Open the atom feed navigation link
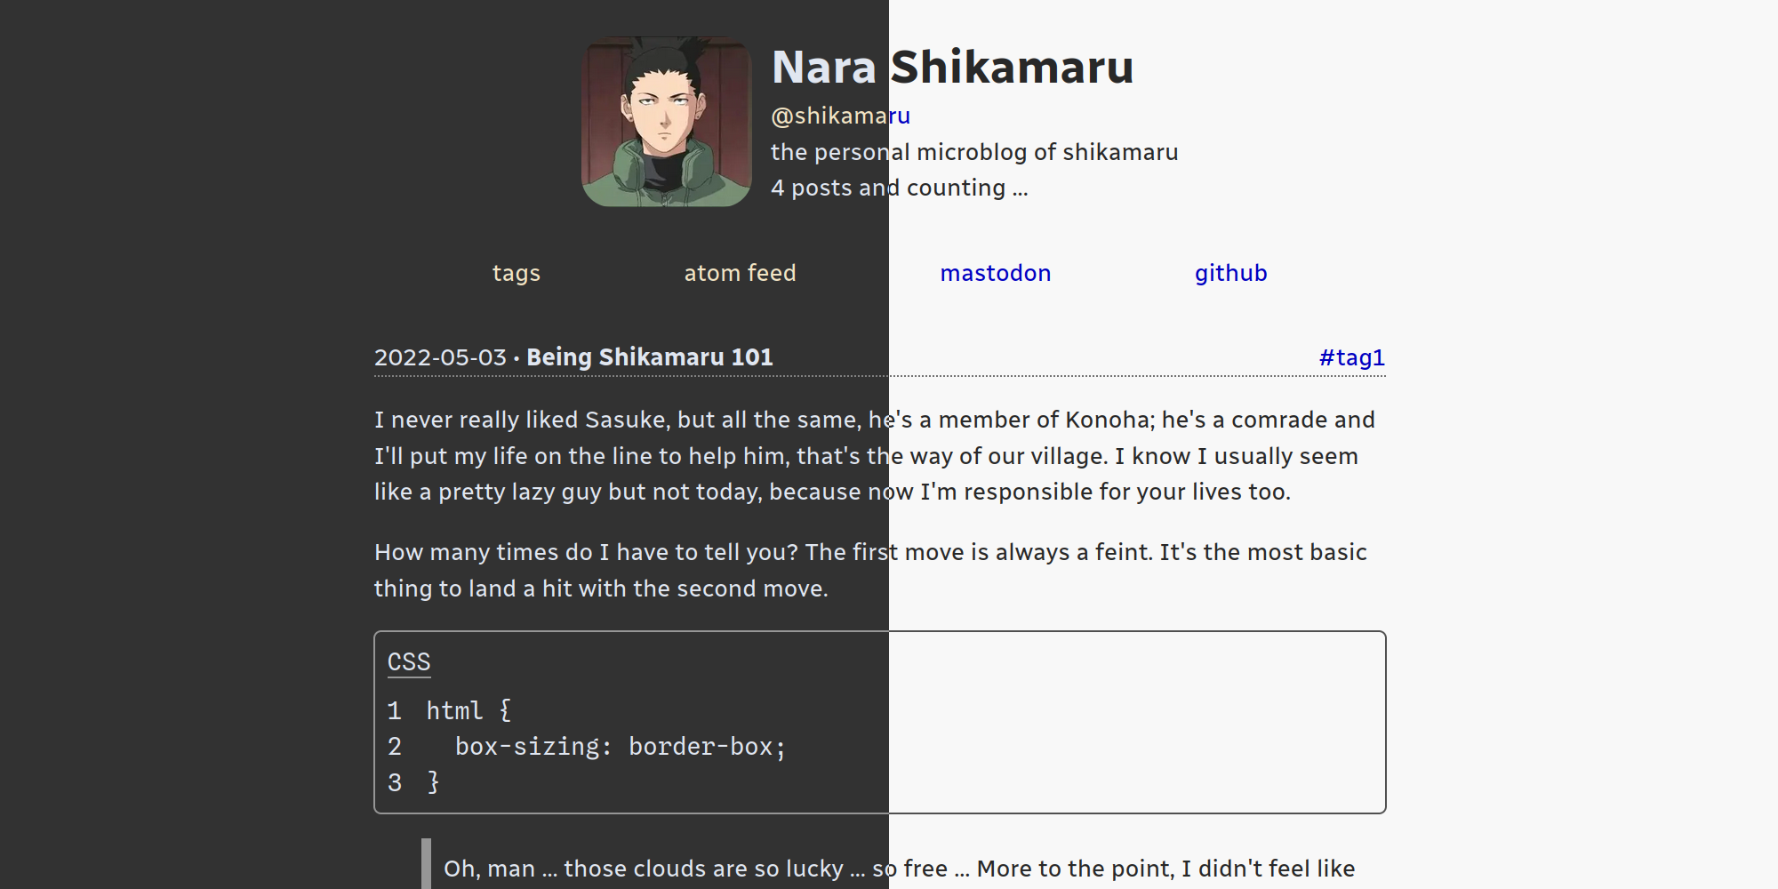The width and height of the screenshot is (1778, 889). [x=740, y=273]
